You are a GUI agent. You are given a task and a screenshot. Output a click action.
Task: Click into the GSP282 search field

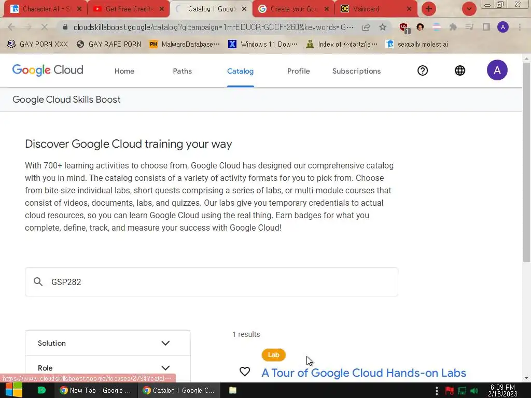pyautogui.click(x=212, y=282)
